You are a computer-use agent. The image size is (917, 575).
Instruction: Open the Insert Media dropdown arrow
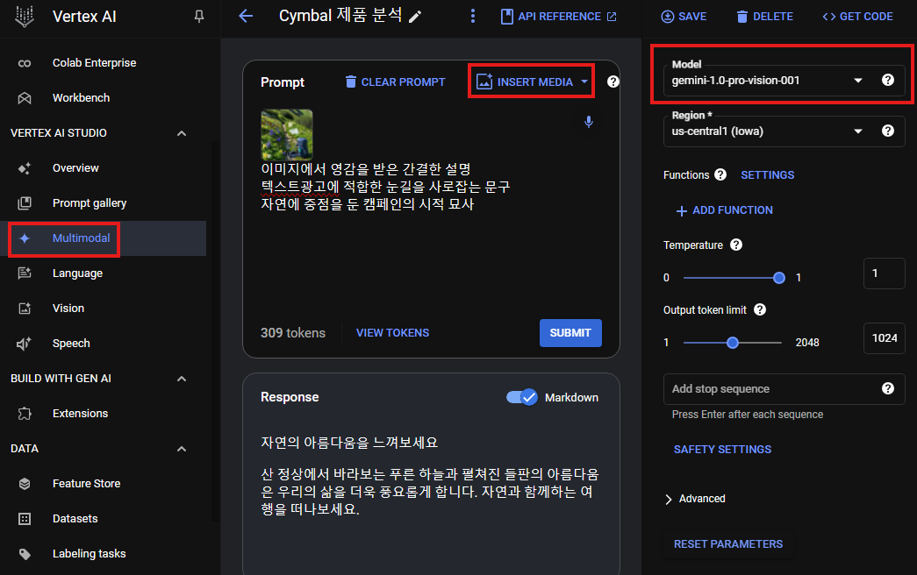[584, 82]
